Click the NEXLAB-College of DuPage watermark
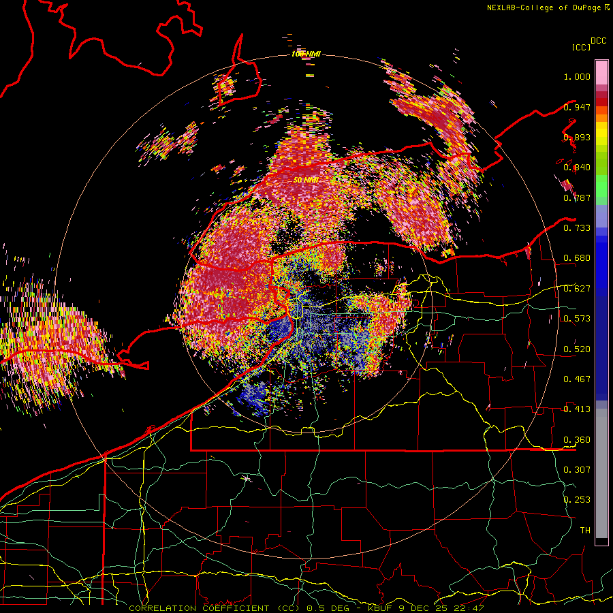The image size is (613, 613). point(548,7)
